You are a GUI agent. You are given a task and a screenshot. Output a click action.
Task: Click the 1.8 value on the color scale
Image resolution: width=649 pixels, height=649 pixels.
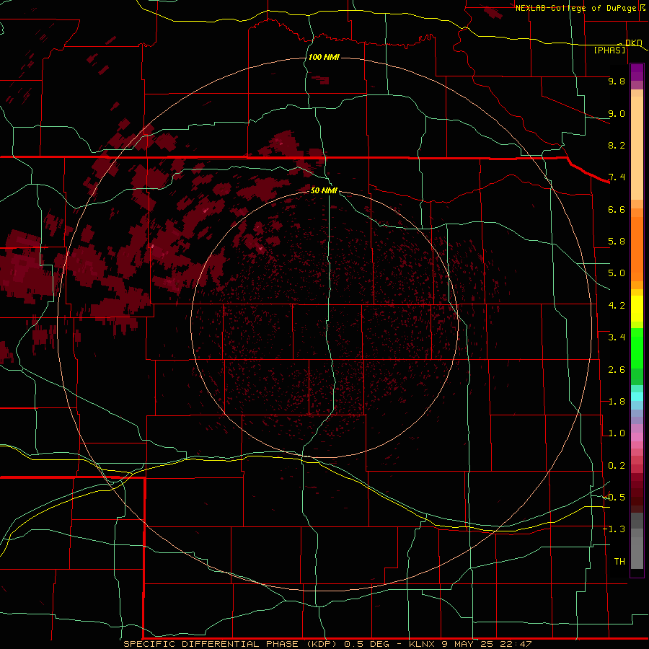(617, 402)
